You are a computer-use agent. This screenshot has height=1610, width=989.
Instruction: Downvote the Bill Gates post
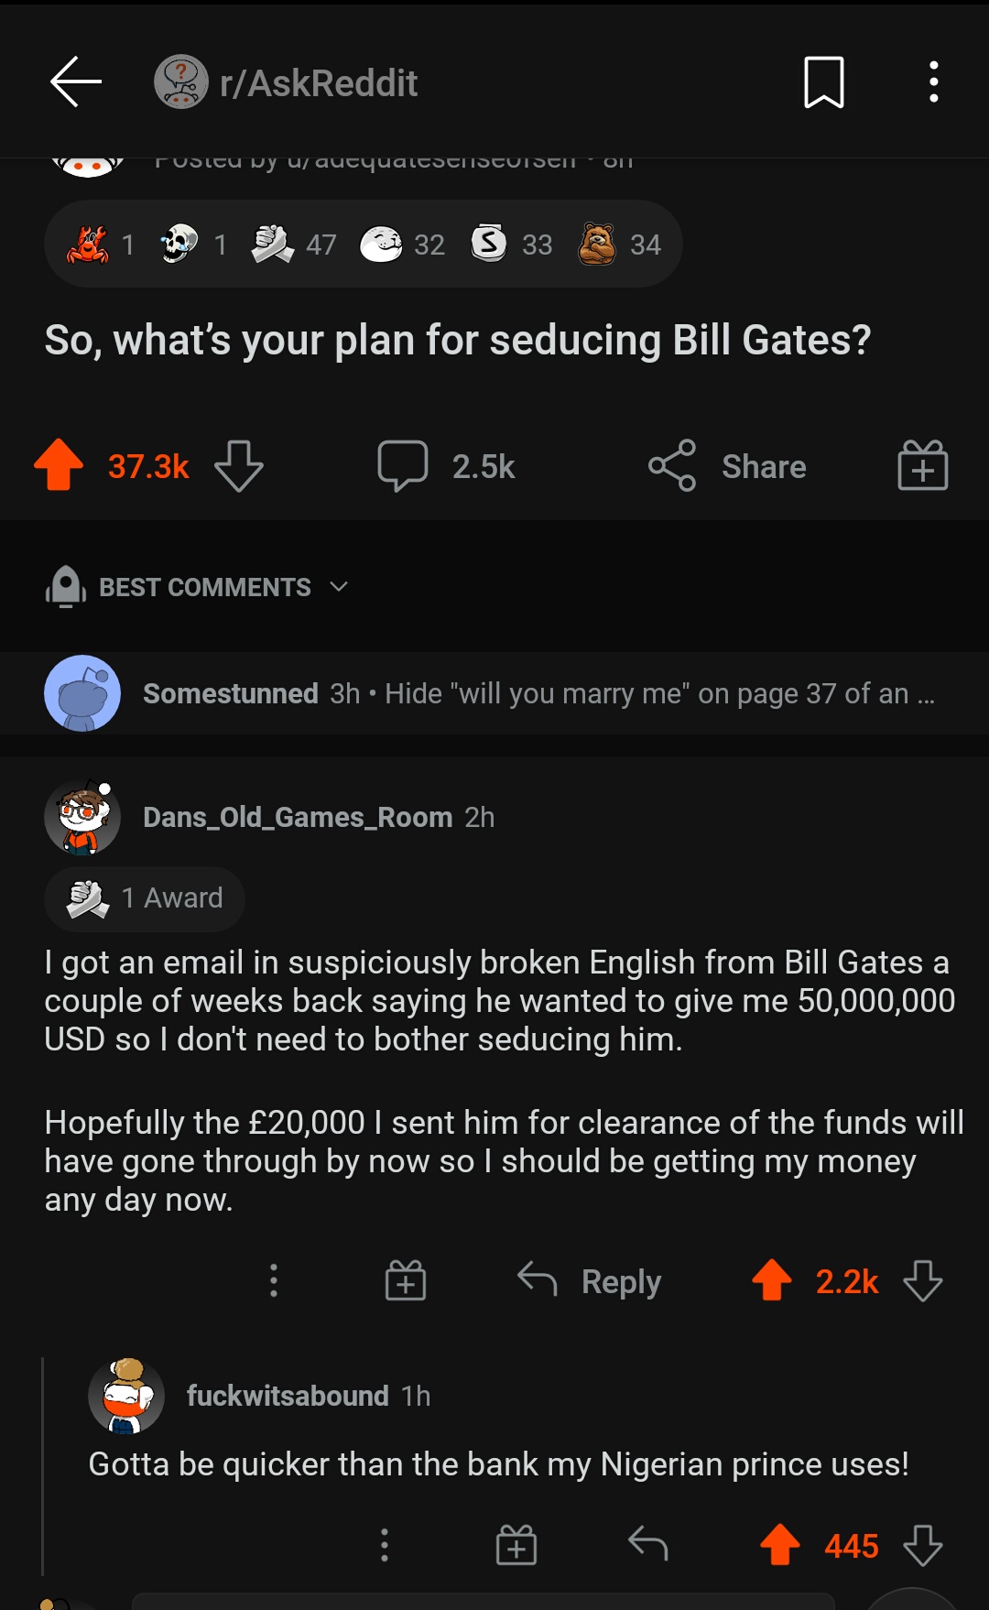click(x=239, y=465)
